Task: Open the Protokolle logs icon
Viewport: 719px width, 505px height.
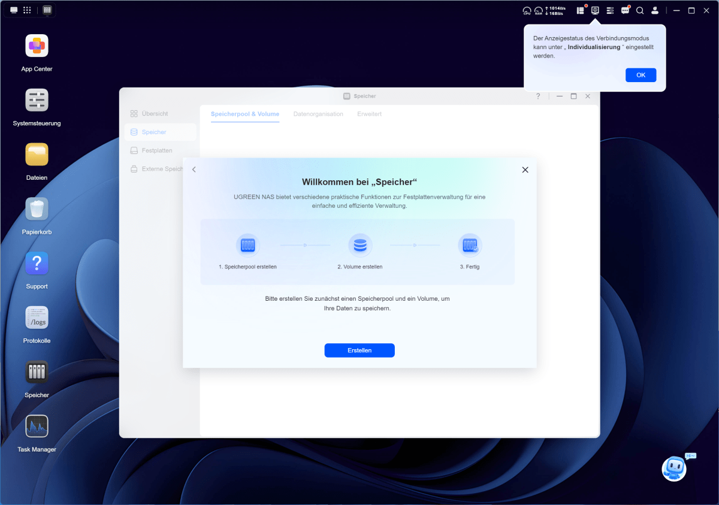Action: (37, 318)
